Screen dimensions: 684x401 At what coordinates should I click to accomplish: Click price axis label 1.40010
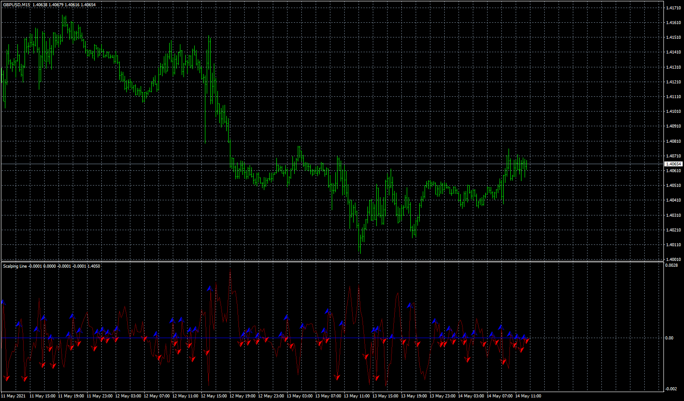coord(673,260)
